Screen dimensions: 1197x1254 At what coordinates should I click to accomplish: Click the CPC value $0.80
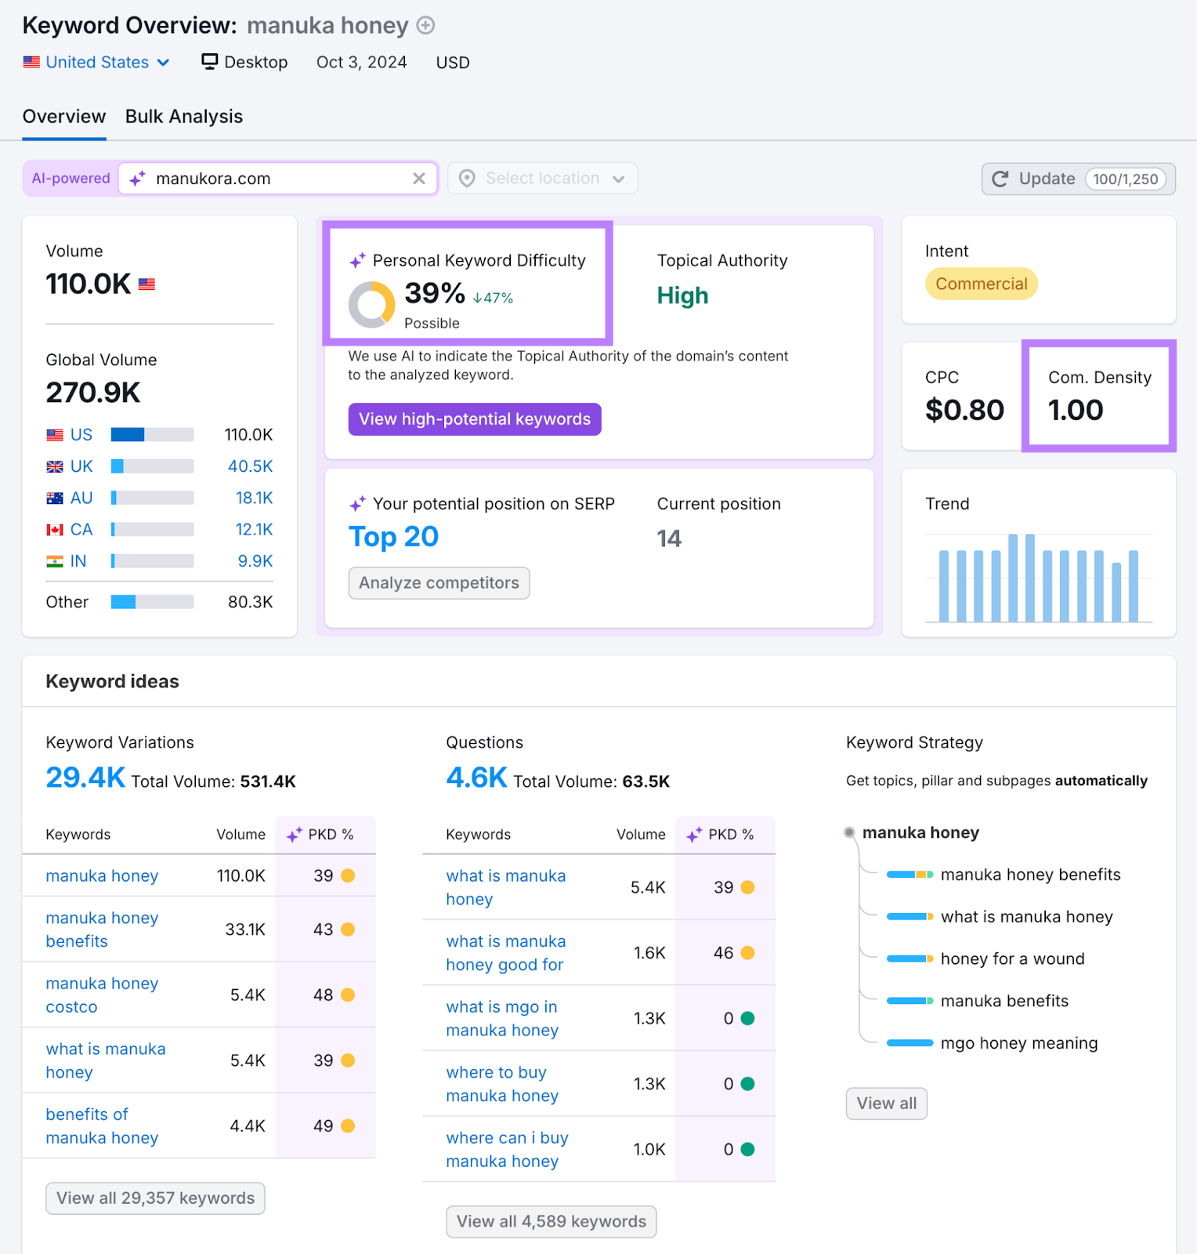point(964,410)
